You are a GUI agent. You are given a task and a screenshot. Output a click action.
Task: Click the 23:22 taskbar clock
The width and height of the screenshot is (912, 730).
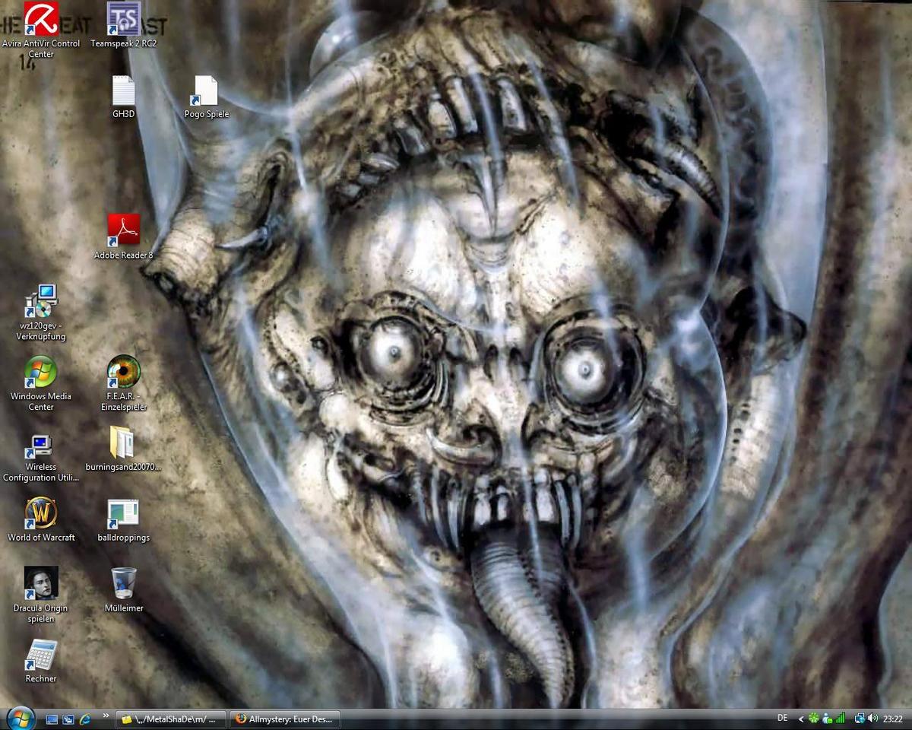[893, 719]
